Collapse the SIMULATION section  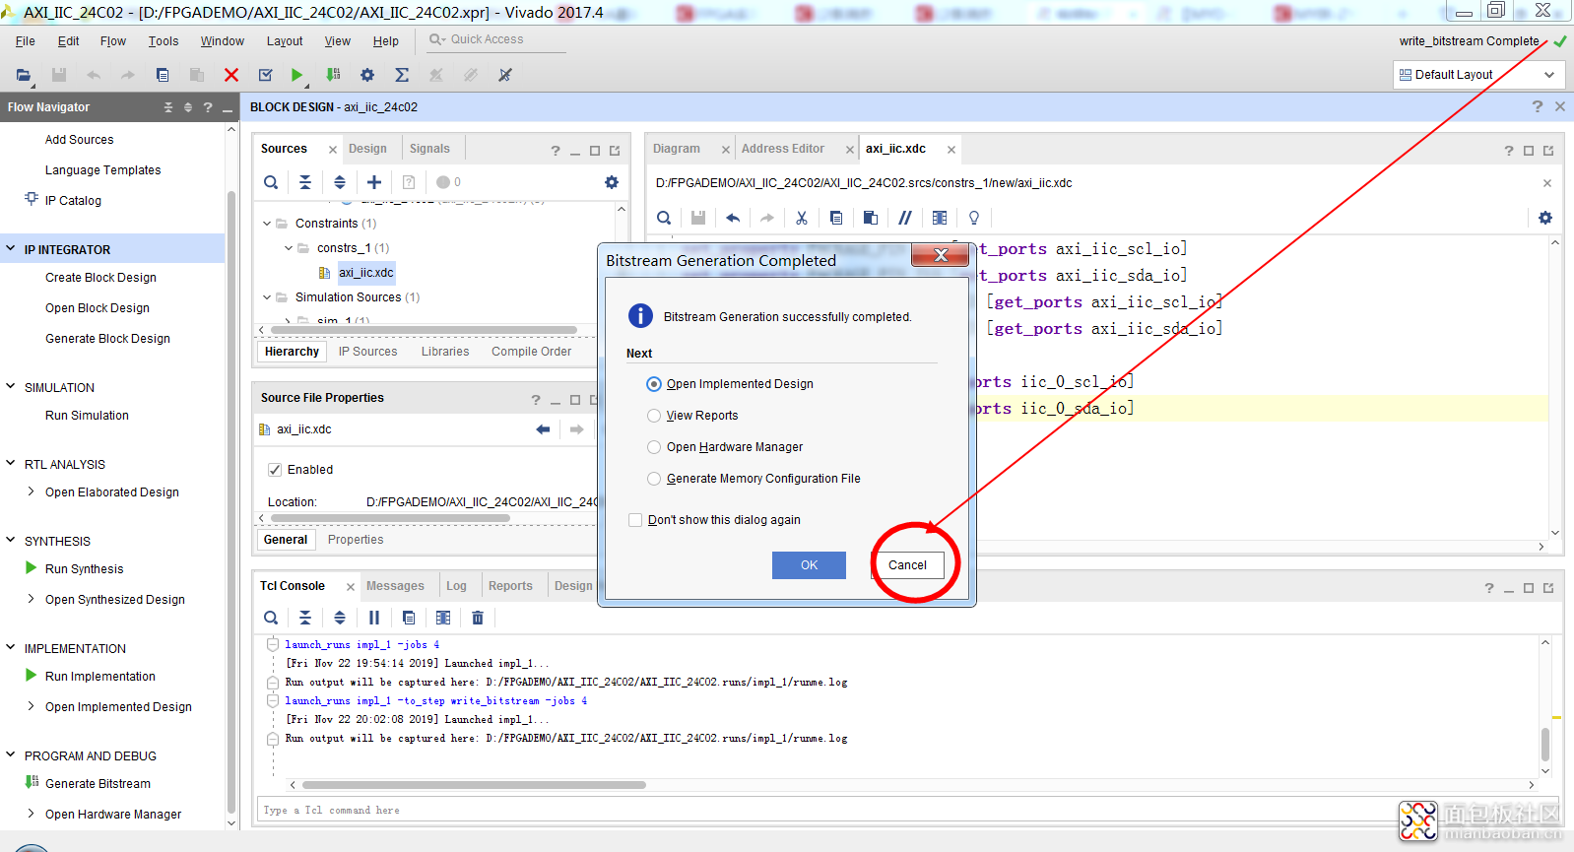tap(11, 387)
